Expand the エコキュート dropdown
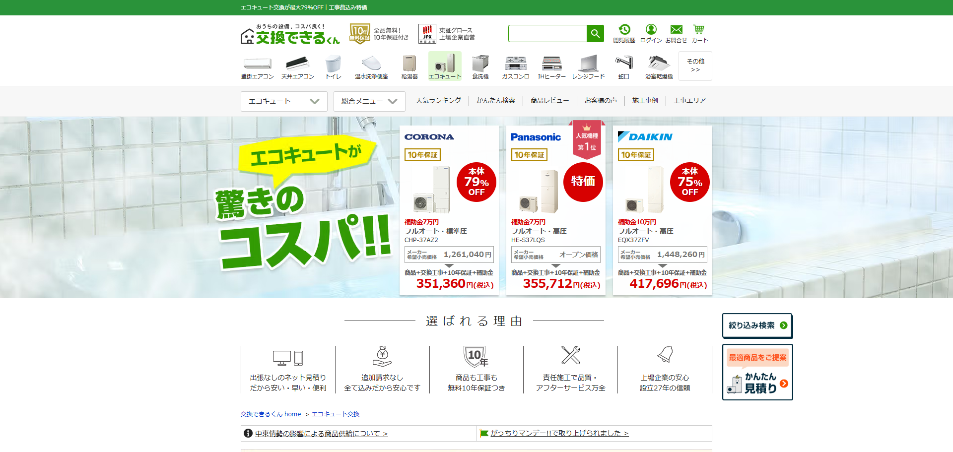Screen dimensions: 953x452 pos(284,101)
